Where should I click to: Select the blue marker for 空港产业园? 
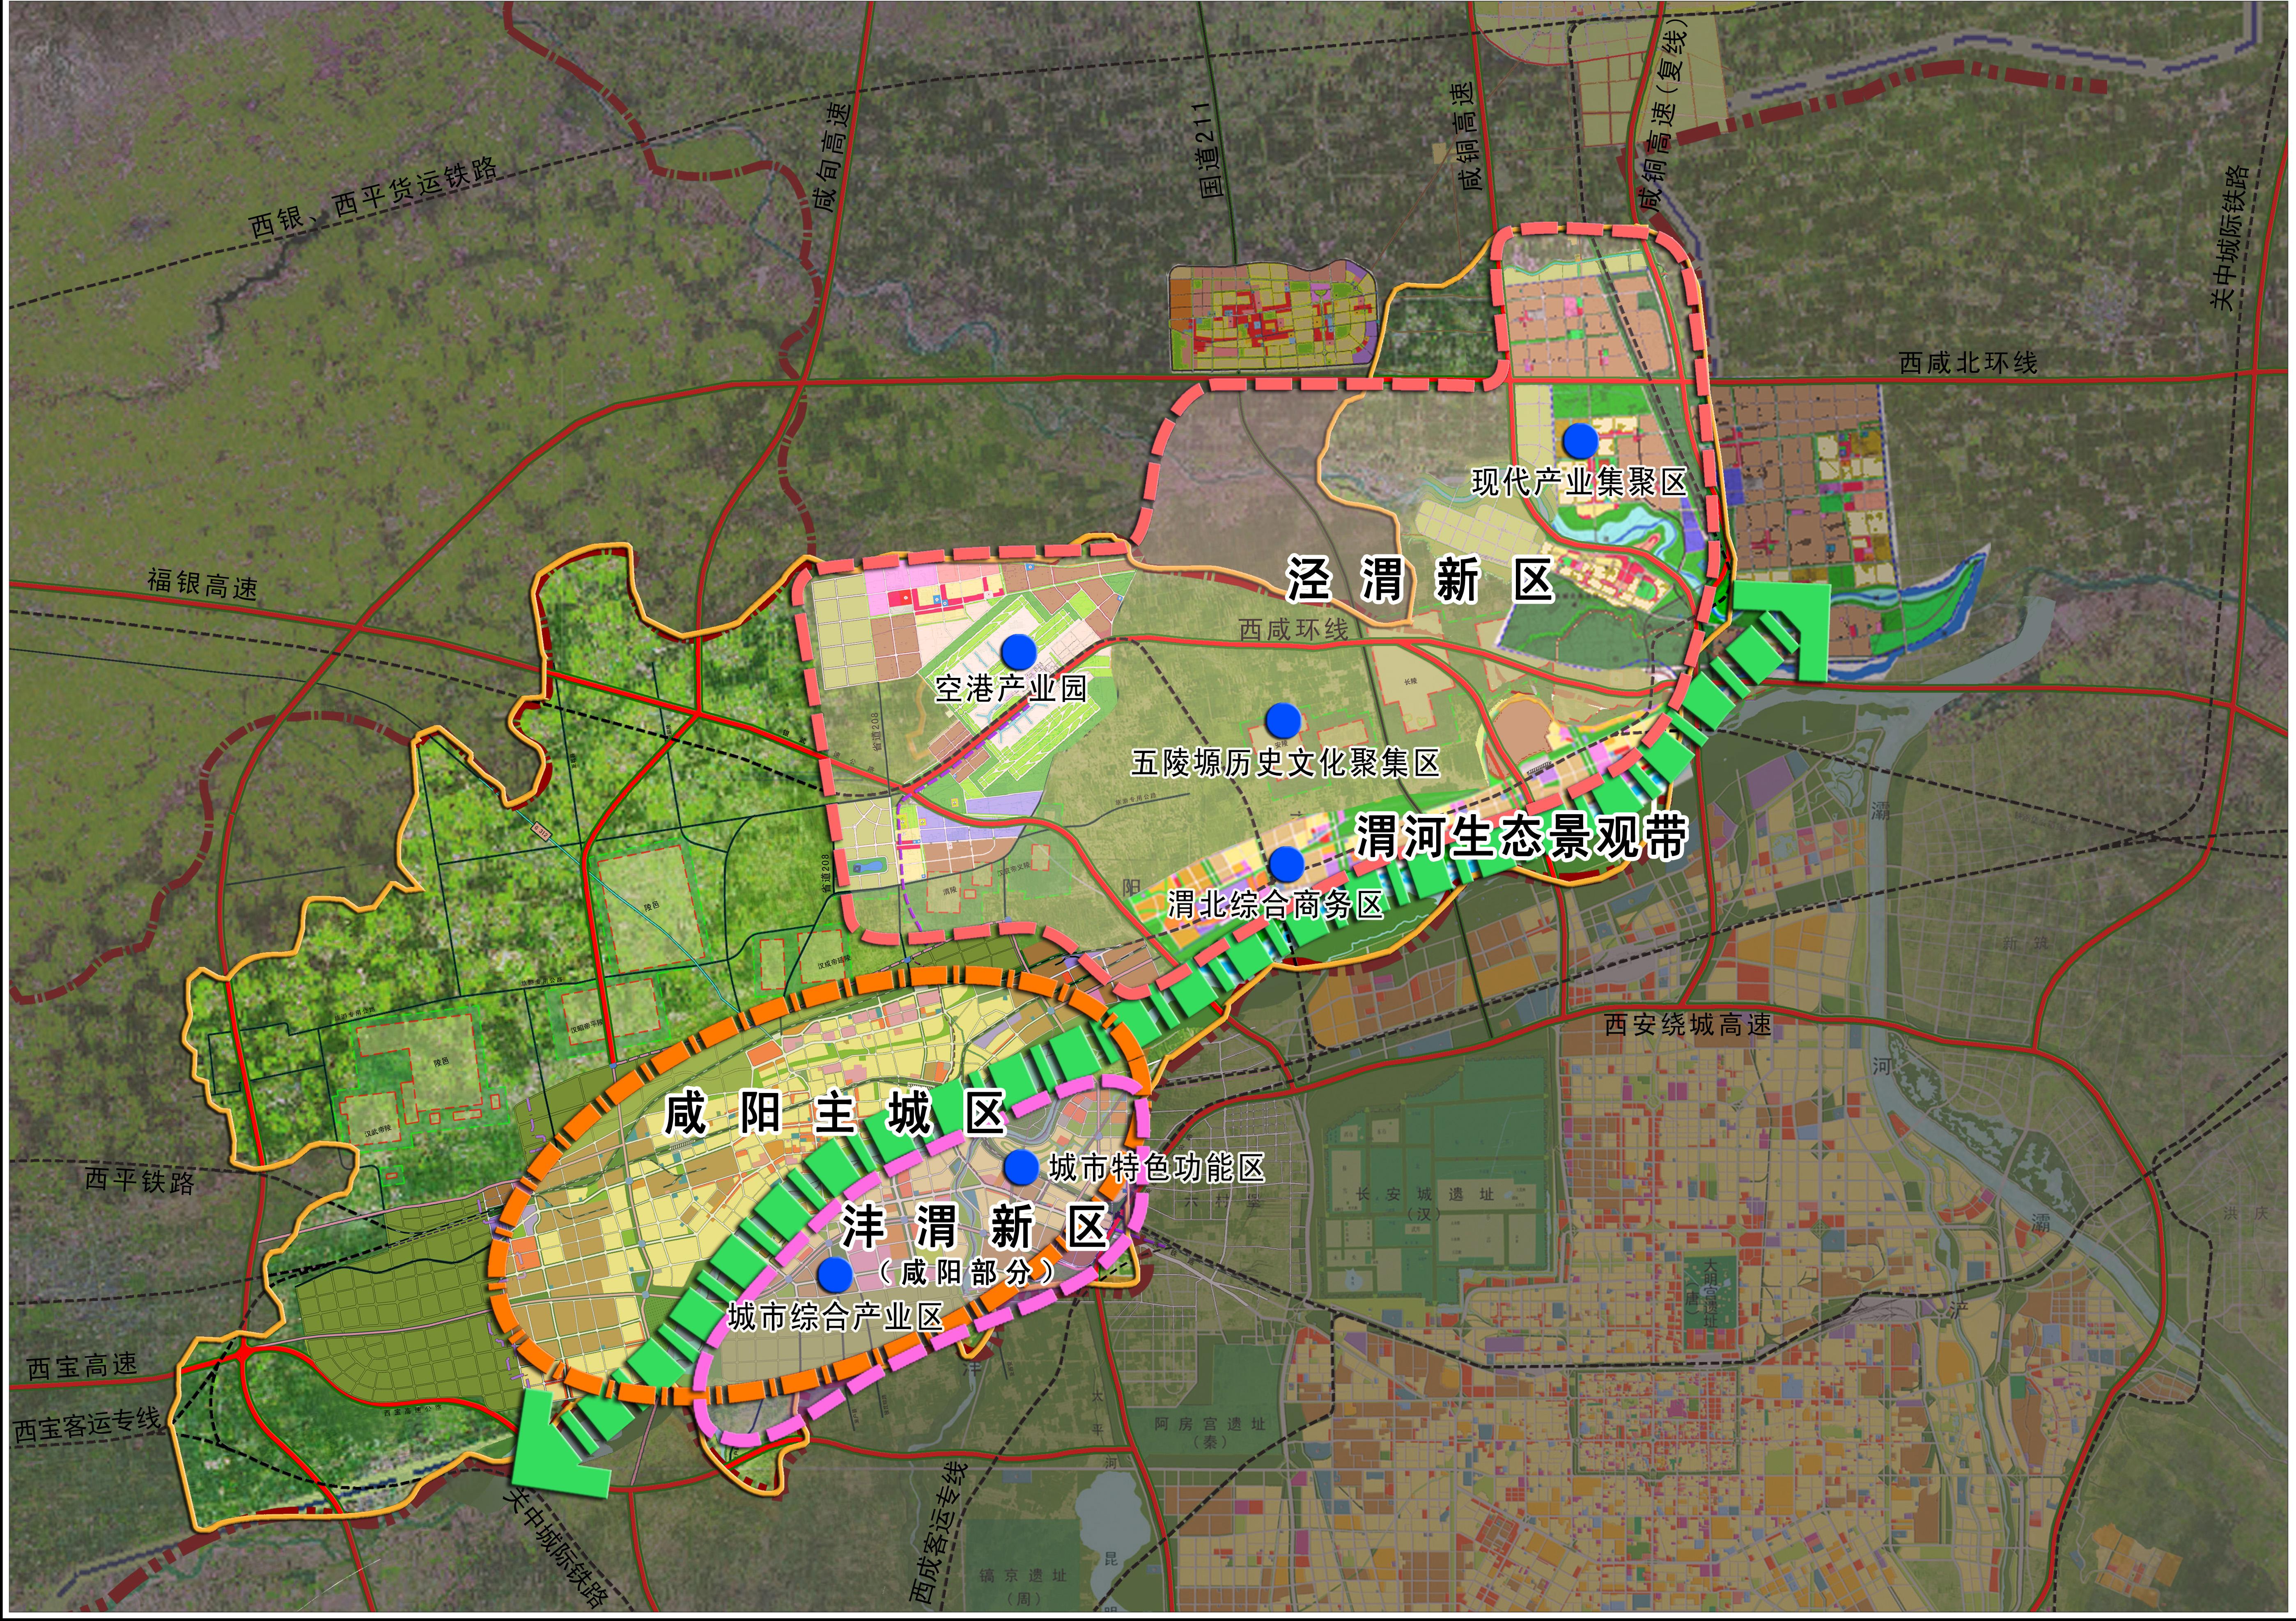point(1018,651)
